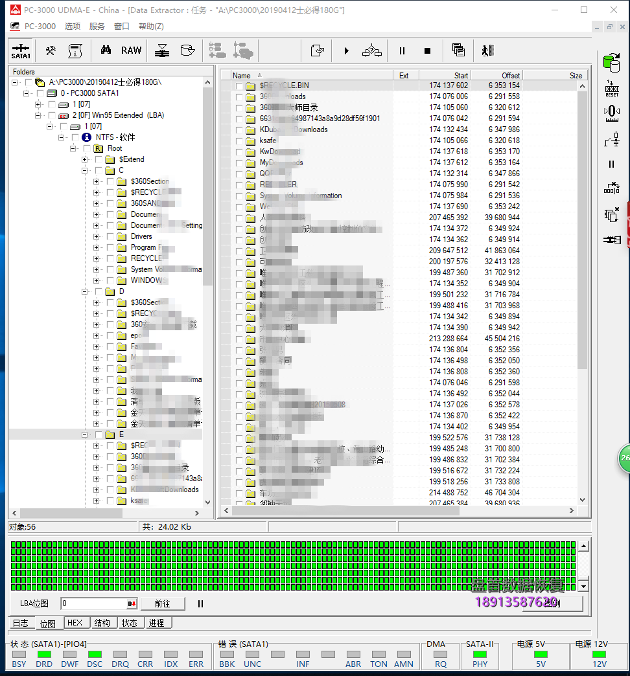Check the E folder checkbox in tree
The width and height of the screenshot is (630, 676).
point(99,434)
